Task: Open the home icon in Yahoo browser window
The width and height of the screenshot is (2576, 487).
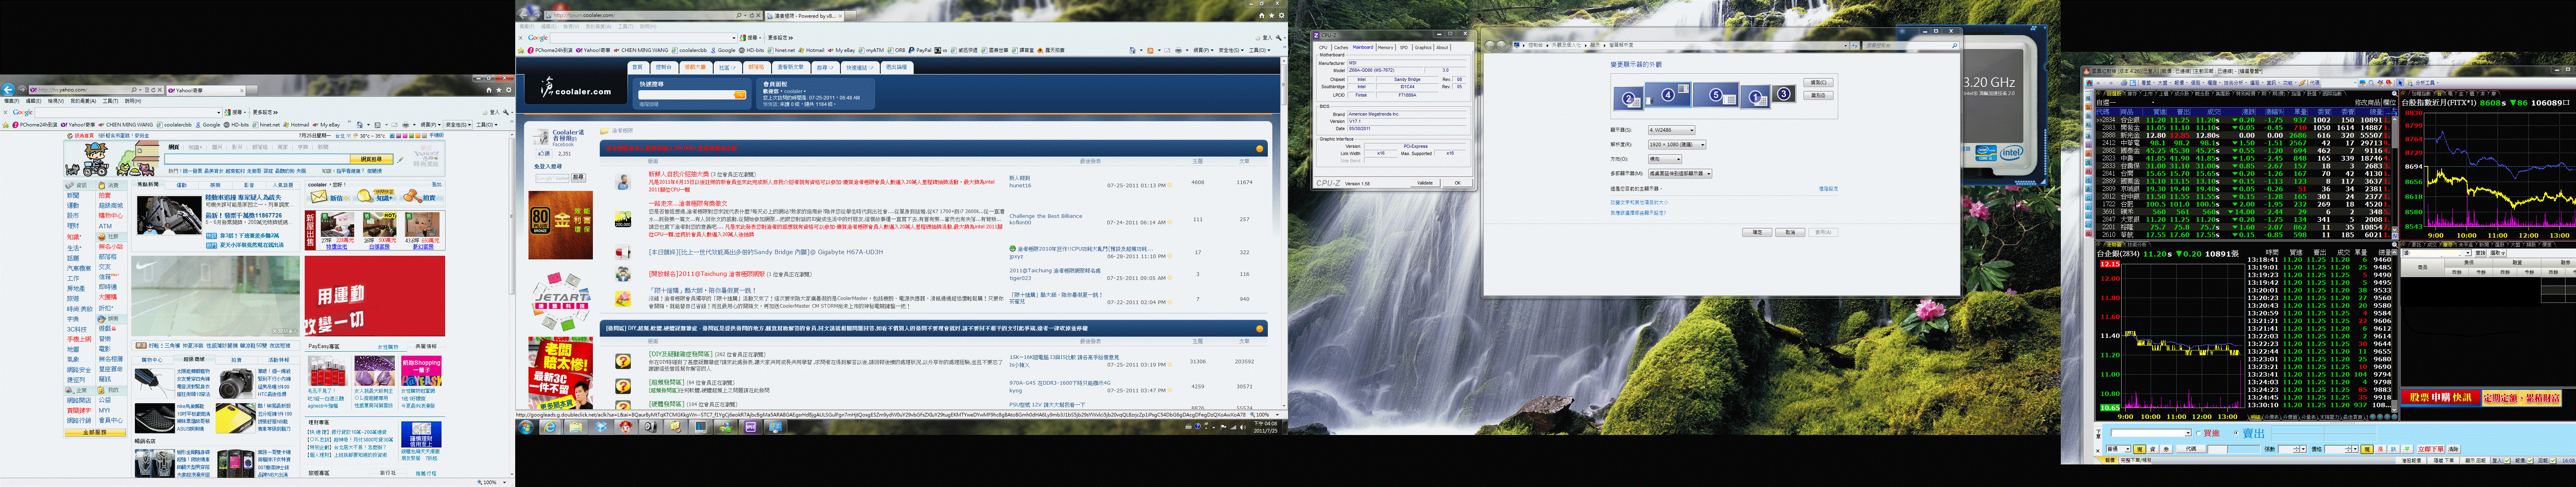Action: pyautogui.click(x=489, y=90)
